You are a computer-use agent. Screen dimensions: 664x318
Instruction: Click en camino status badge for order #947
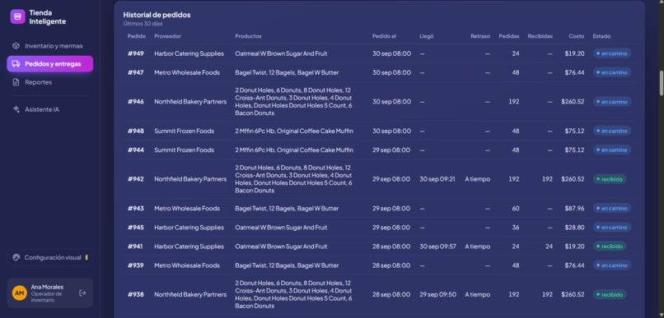(612, 72)
